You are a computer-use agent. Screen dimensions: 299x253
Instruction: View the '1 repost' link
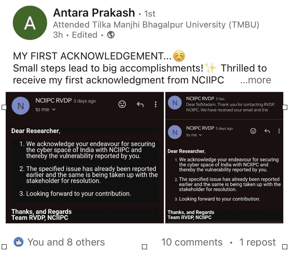tap(257, 242)
